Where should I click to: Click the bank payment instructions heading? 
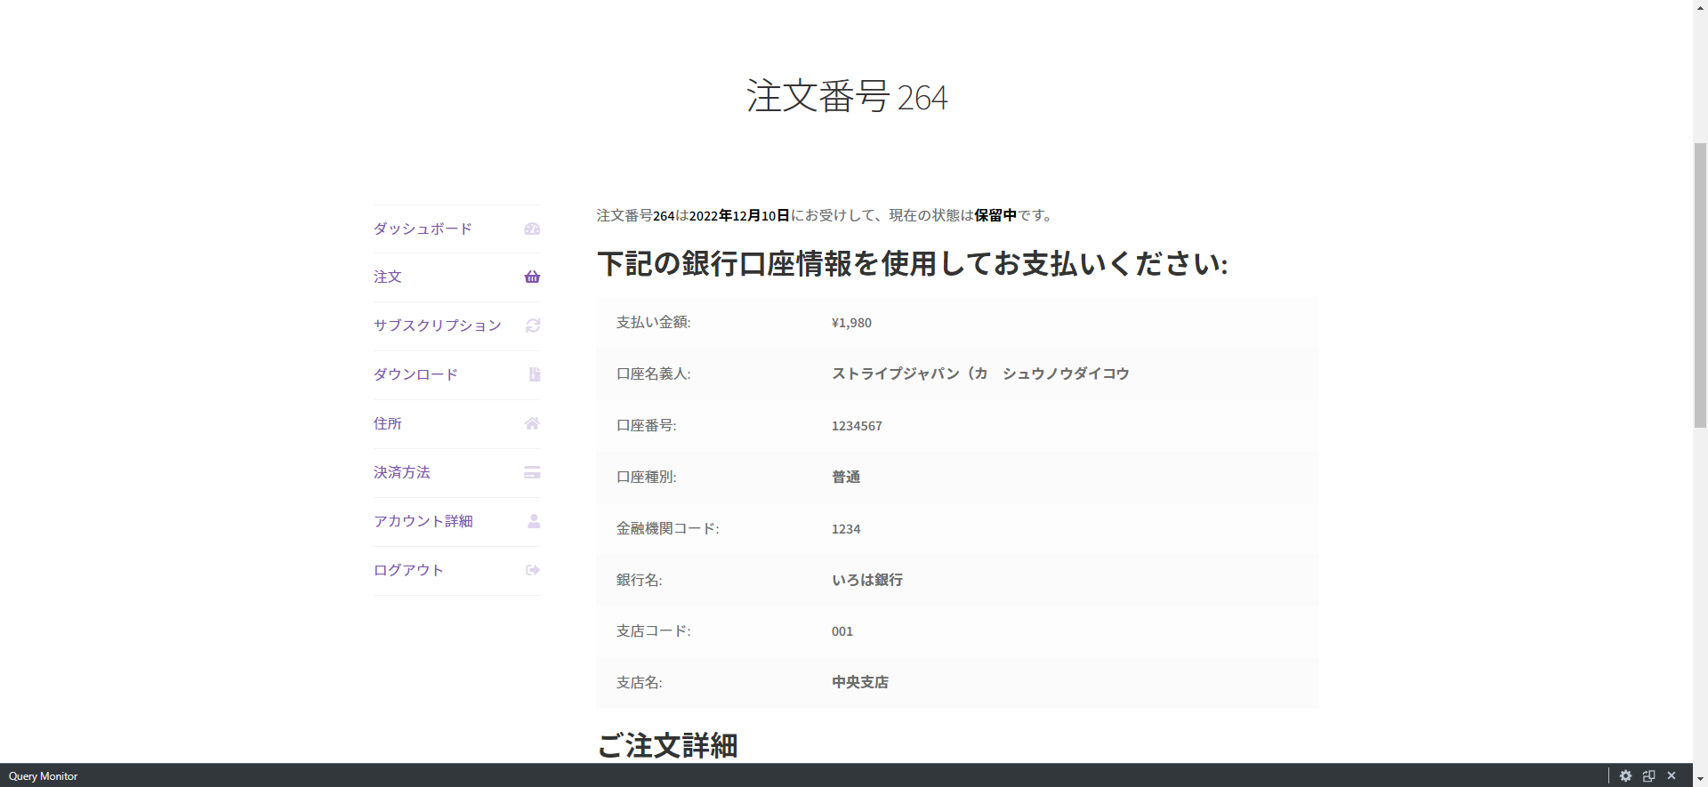point(913,263)
